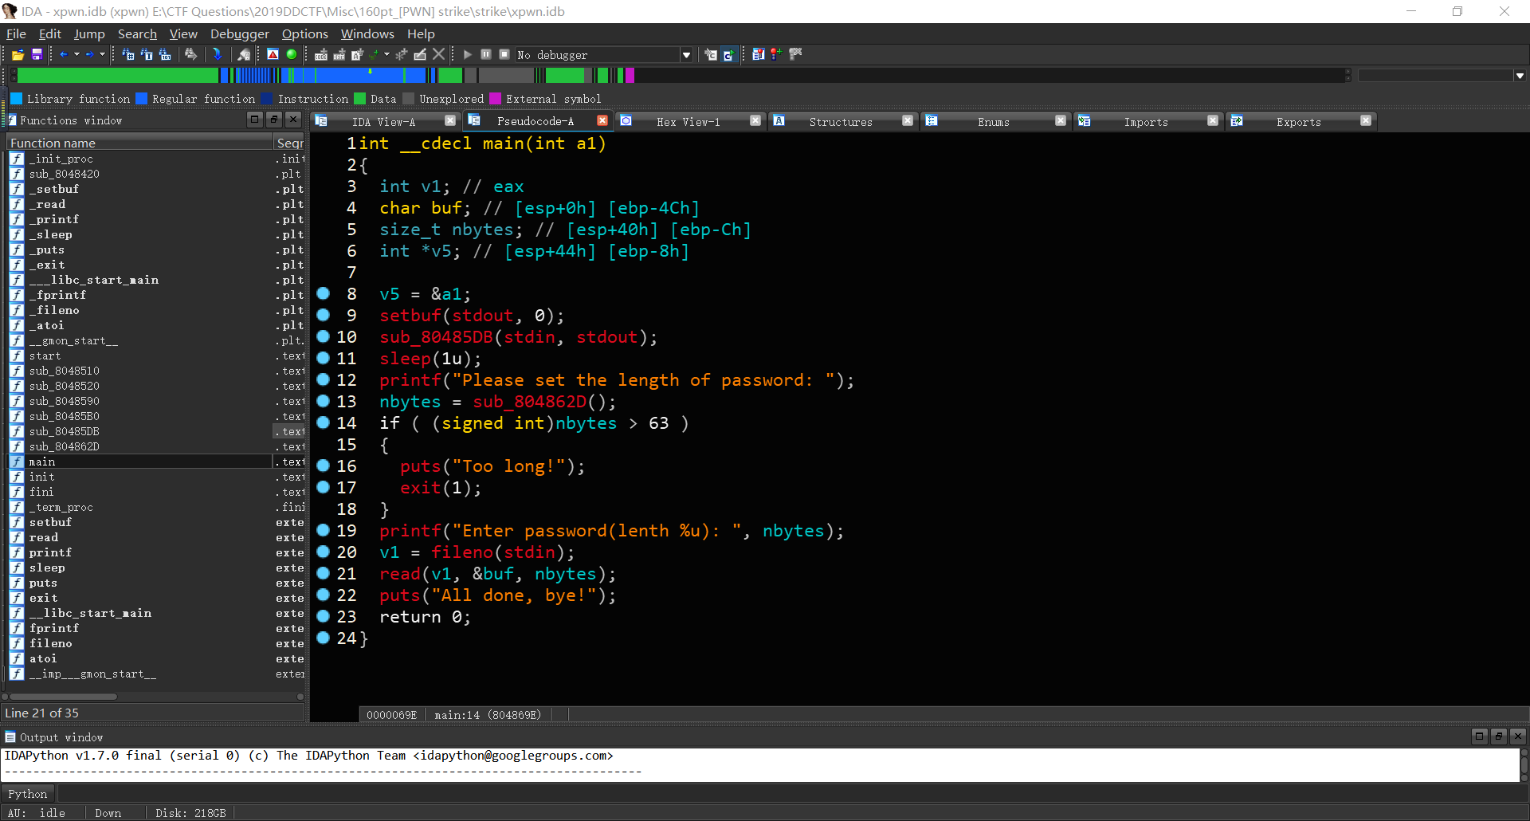The width and height of the screenshot is (1530, 821).
Task: Close the Functions window panel
Action: tap(293, 120)
